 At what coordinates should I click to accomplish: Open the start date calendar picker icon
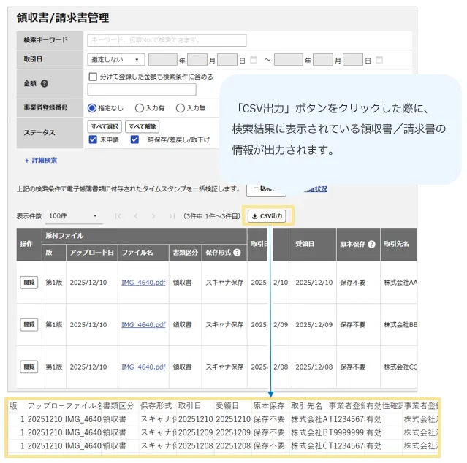pyautogui.click(x=254, y=60)
